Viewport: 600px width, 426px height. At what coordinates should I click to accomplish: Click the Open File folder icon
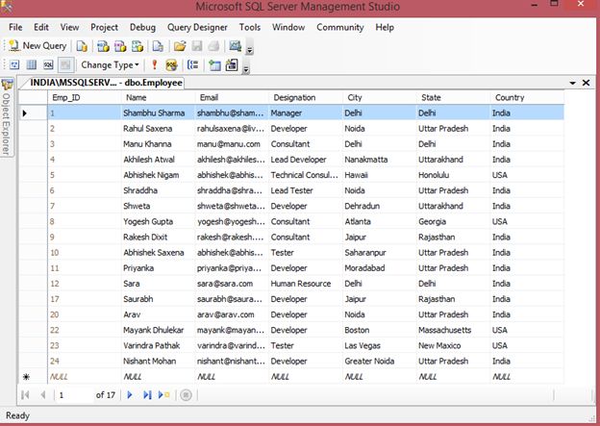(179, 45)
